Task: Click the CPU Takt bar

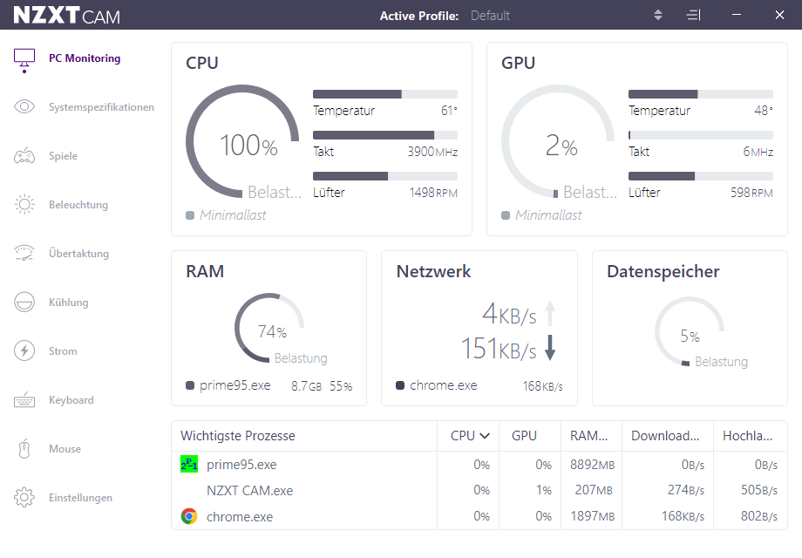Action: point(385,135)
